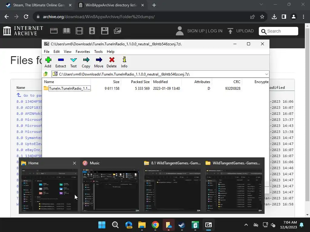The image size is (310, 232).
Task: Open the Internet Archive Video icon
Action: point(79,31)
